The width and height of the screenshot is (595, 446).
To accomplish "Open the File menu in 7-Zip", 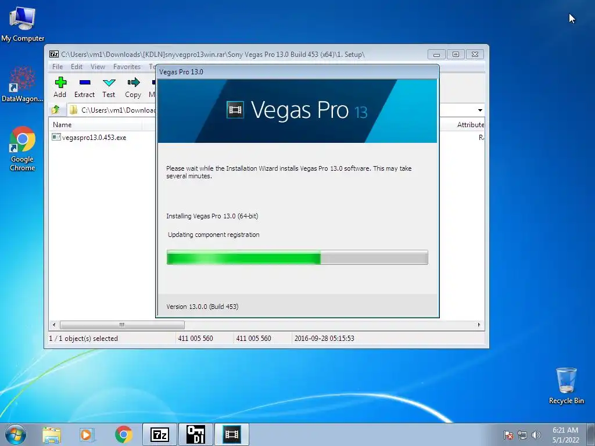I will tap(58, 67).
